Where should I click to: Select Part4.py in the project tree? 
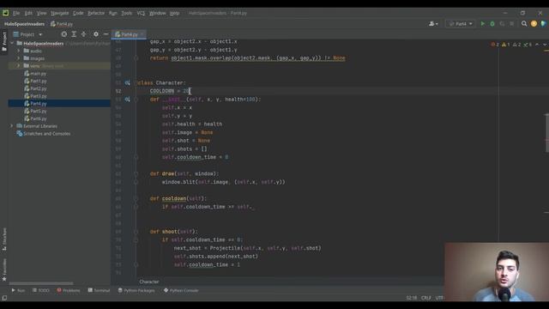pyautogui.click(x=35, y=104)
